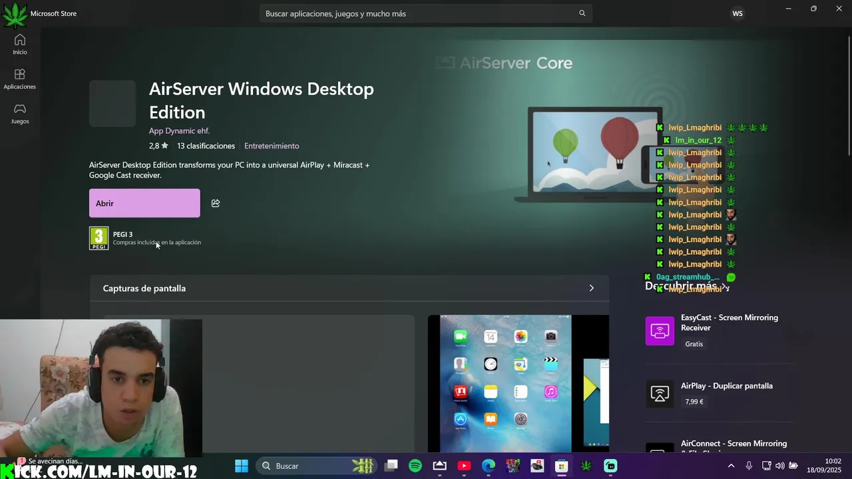
Task: Click the 2,8 star rating
Action: coord(158,146)
